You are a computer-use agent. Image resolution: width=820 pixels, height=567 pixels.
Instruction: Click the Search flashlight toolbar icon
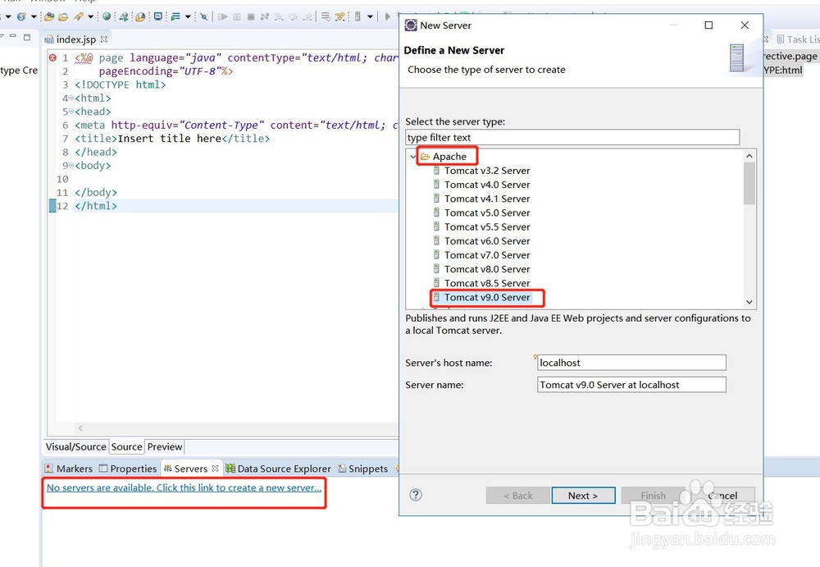pos(79,16)
